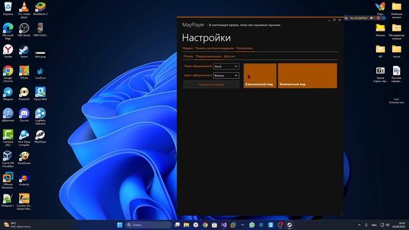Open the Плеер settings sub-tab
This screenshot has height=230, width=409.
coord(188,56)
